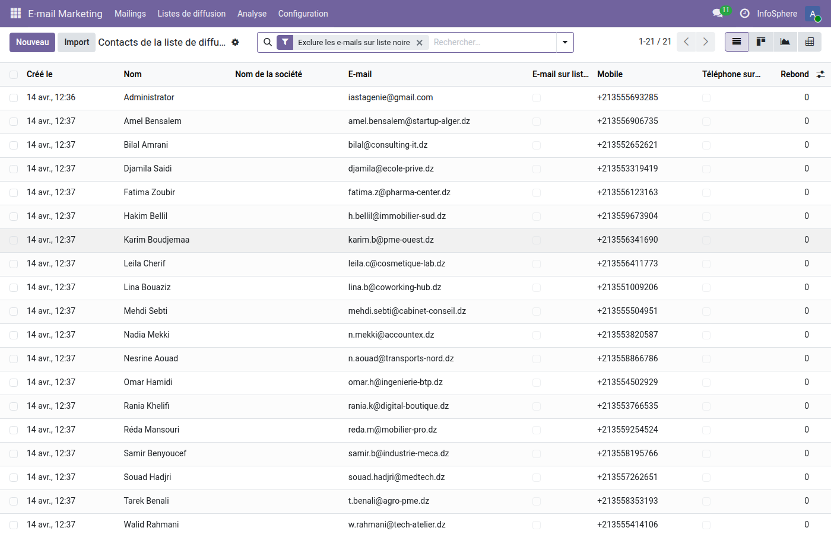Open the apps grid menu
Image resolution: width=831 pixels, height=534 pixels.
point(15,13)
